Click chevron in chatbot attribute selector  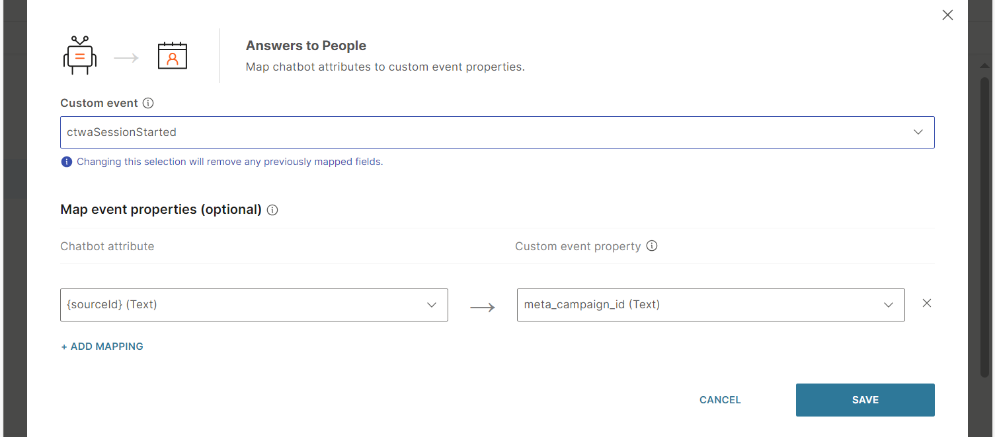tap(432, 305)
